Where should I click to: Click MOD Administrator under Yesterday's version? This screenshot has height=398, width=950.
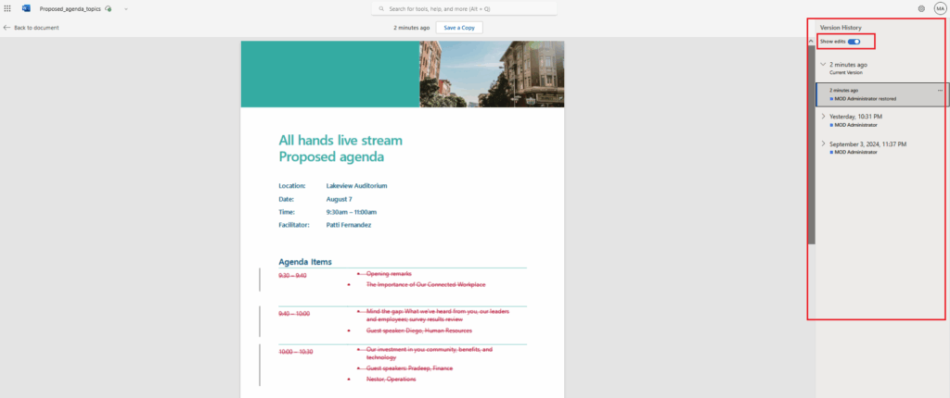coord(855,125)
